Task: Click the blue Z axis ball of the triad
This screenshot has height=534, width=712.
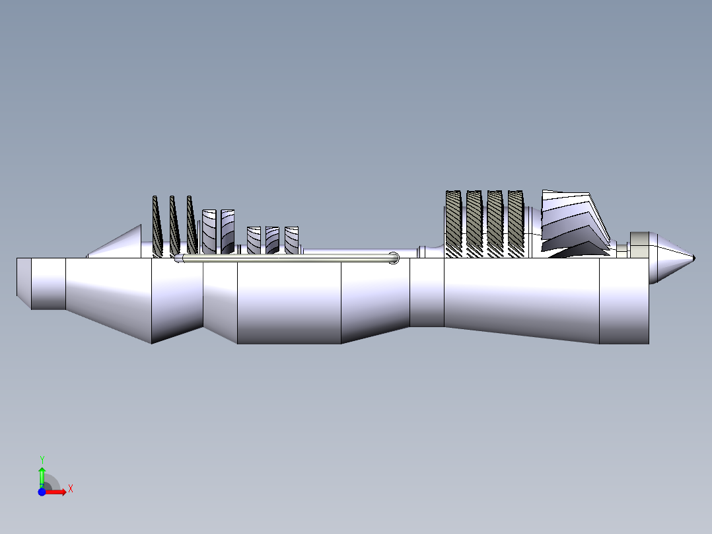Action: click(x=42, y=492)
